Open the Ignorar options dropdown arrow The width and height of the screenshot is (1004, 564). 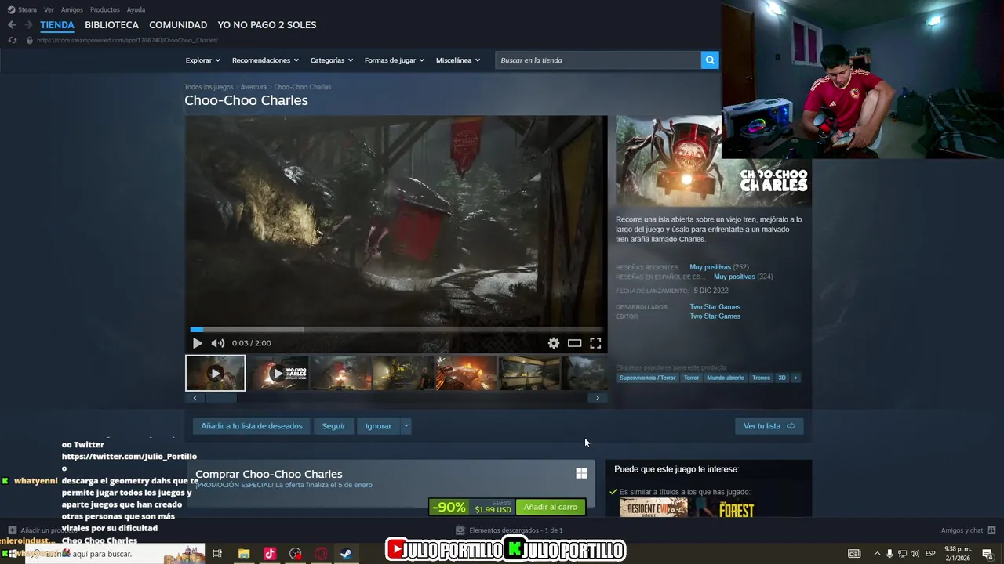point(406,426)
